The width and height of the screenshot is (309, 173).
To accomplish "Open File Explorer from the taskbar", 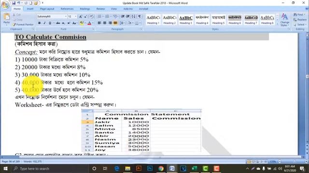I will [x=127, y=168].
